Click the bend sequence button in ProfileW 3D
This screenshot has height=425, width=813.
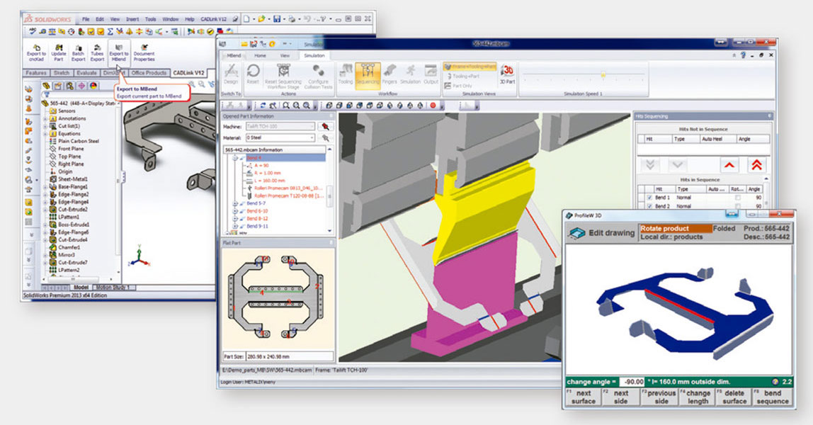pos(772,397)
